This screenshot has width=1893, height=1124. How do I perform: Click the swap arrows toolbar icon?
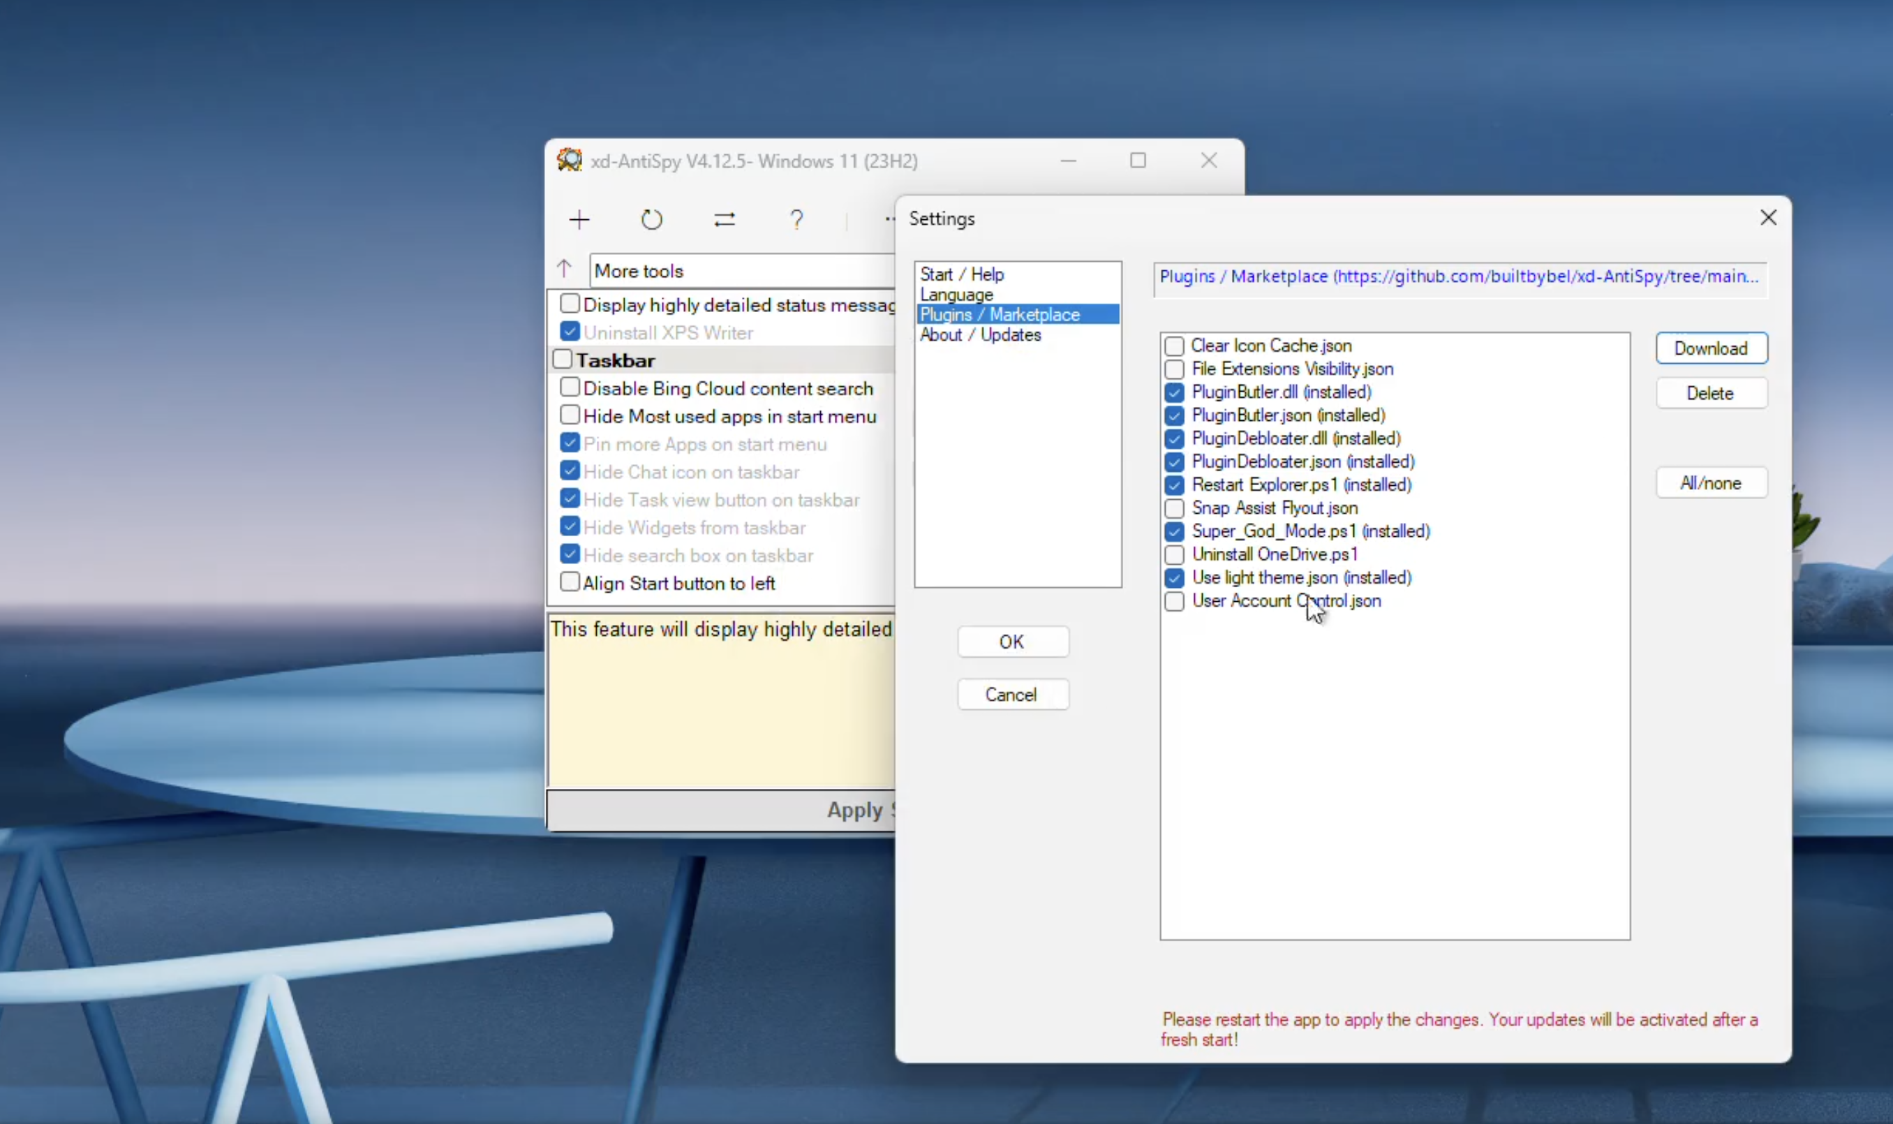click(724, 220)
